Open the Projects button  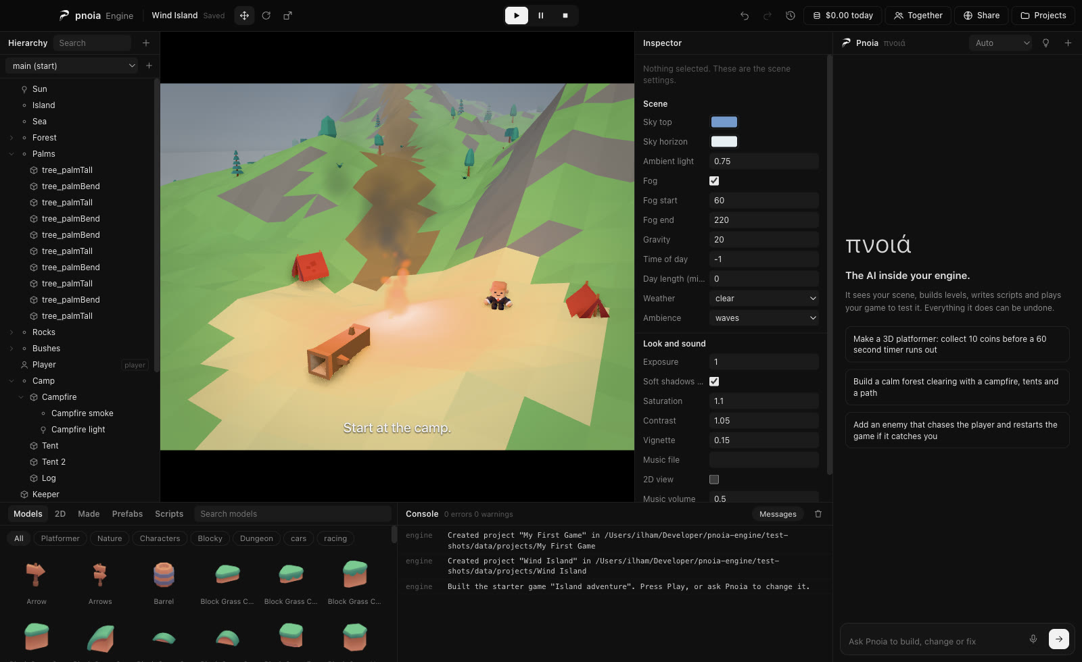tap(1043, 16)
